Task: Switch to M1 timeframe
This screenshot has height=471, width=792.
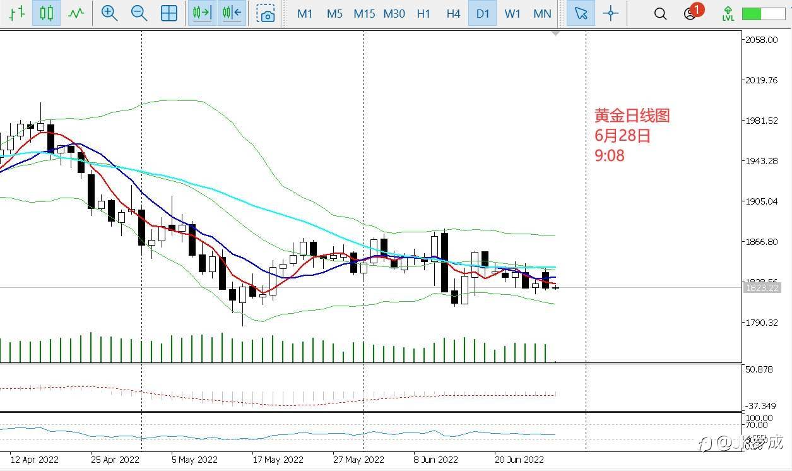Action: click(x=305, y=13)
